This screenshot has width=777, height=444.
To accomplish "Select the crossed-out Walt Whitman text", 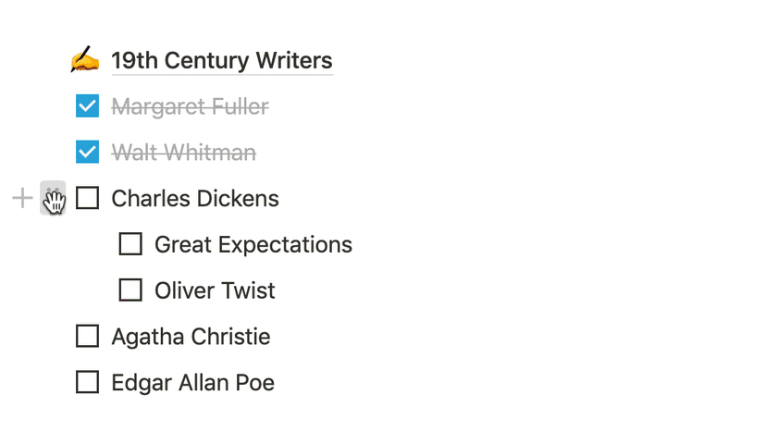I will click(183, 152).
